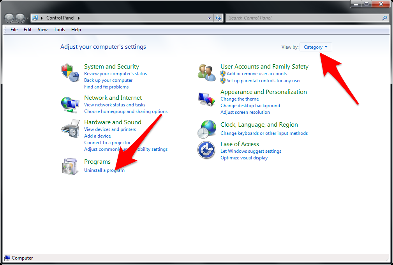Open Add or remove user accounts link
Image resolution: width=393 pixels, height=265 pixels.
coord(257,74)
